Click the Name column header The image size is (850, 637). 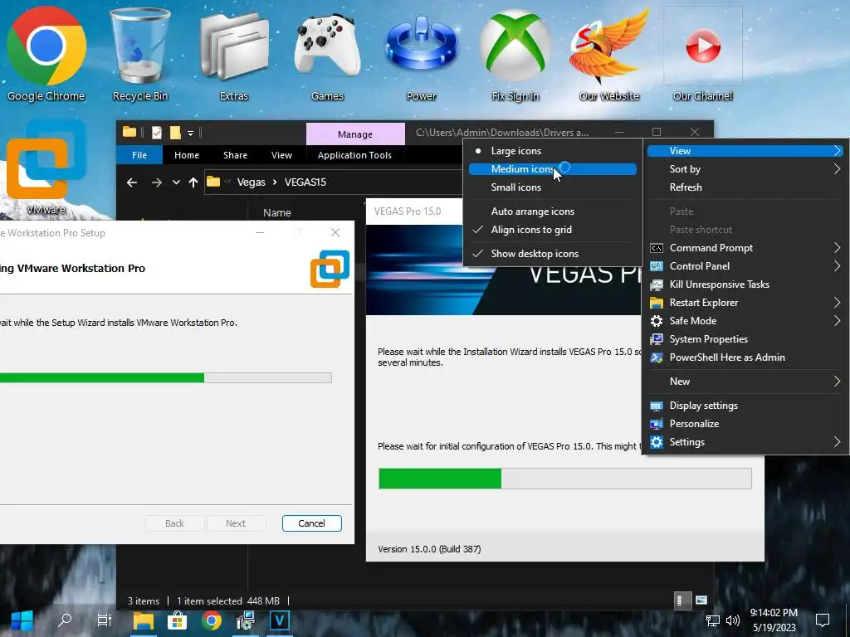pos(277,213)
